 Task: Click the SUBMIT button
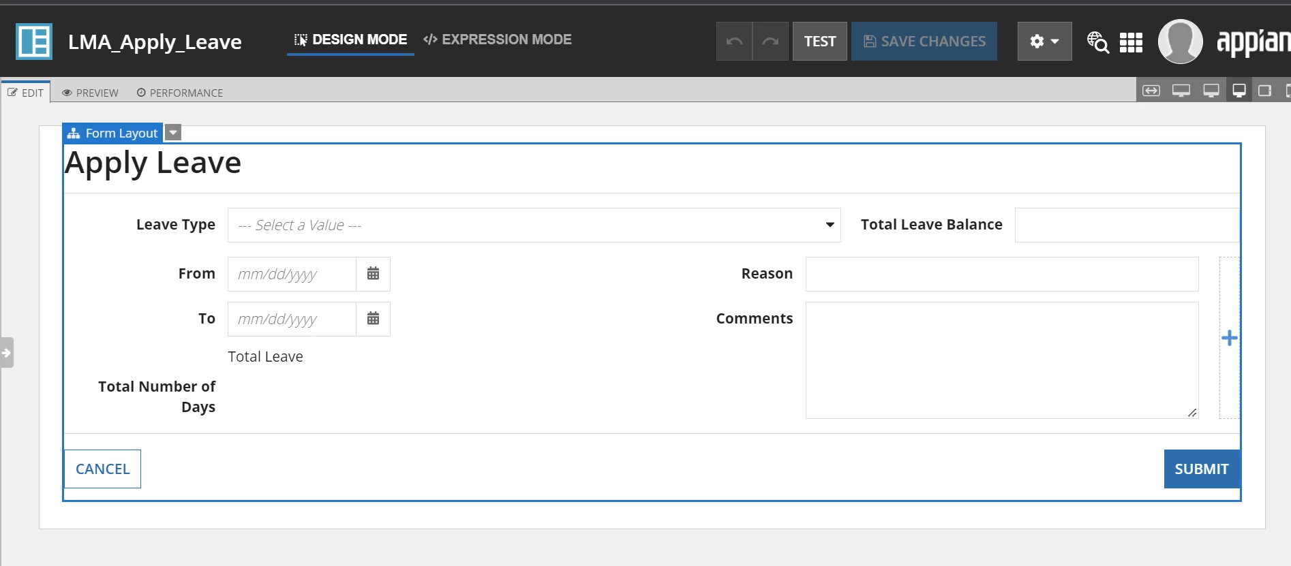tap(1202, 469)
